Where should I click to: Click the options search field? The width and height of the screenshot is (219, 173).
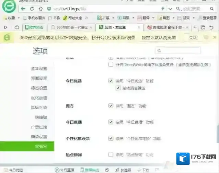click(178, 50)
